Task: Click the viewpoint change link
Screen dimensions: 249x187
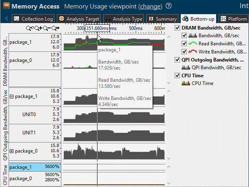Action: click(x=150, y=7)
